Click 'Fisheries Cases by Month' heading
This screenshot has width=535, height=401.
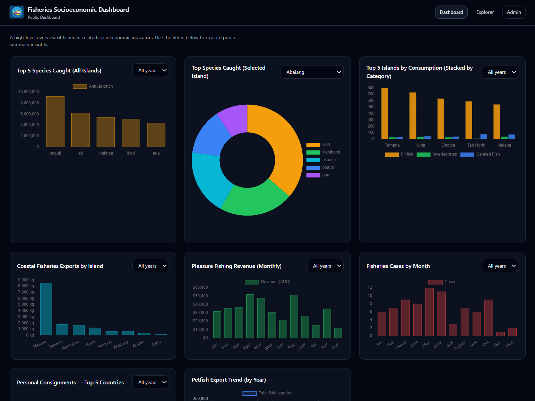398,266
